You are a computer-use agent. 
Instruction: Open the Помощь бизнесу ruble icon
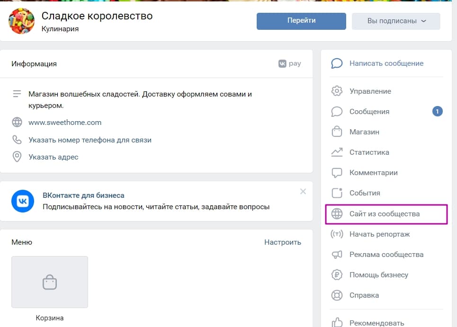(337, 274)
